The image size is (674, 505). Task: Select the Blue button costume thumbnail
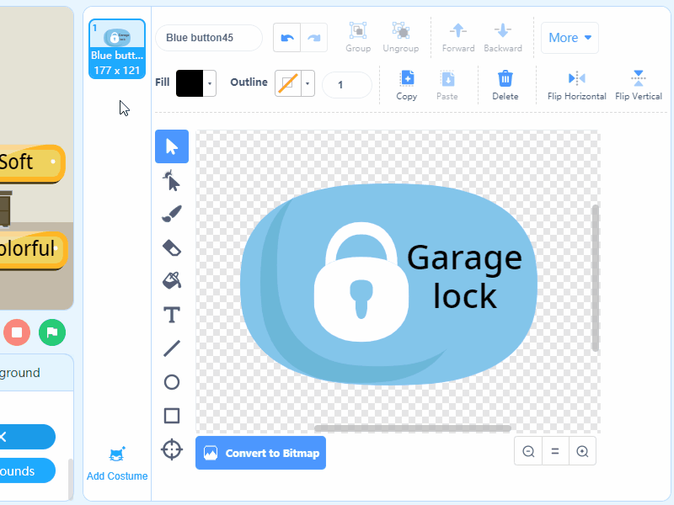pos(117,49)
